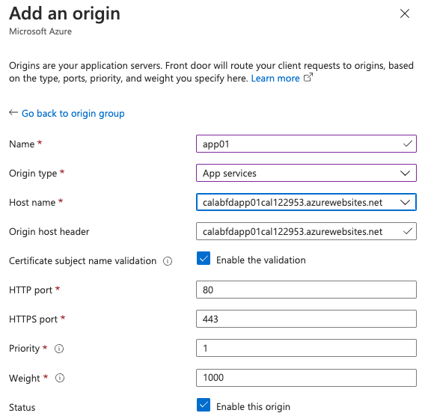Click the 'Origin host header' label
Image resolution: width=425 pixels, height=419 pixels.
tap(49, 232)
